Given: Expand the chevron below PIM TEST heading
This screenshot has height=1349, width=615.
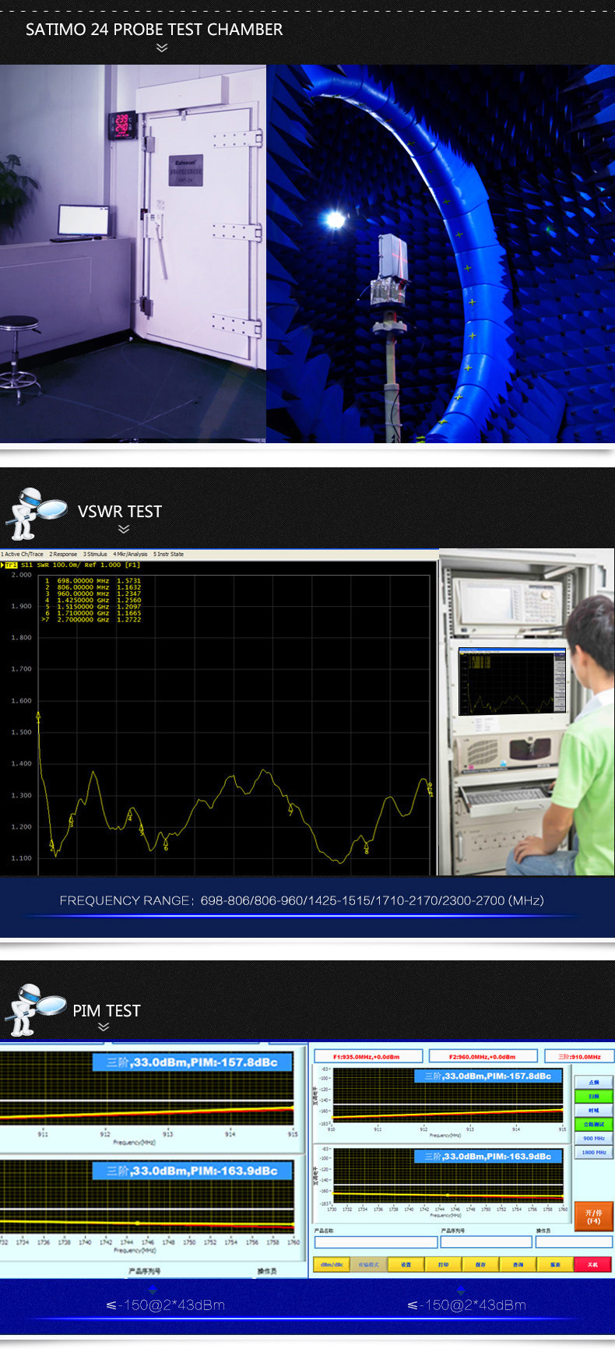Looking at the screenshot, I should 104,1027.
